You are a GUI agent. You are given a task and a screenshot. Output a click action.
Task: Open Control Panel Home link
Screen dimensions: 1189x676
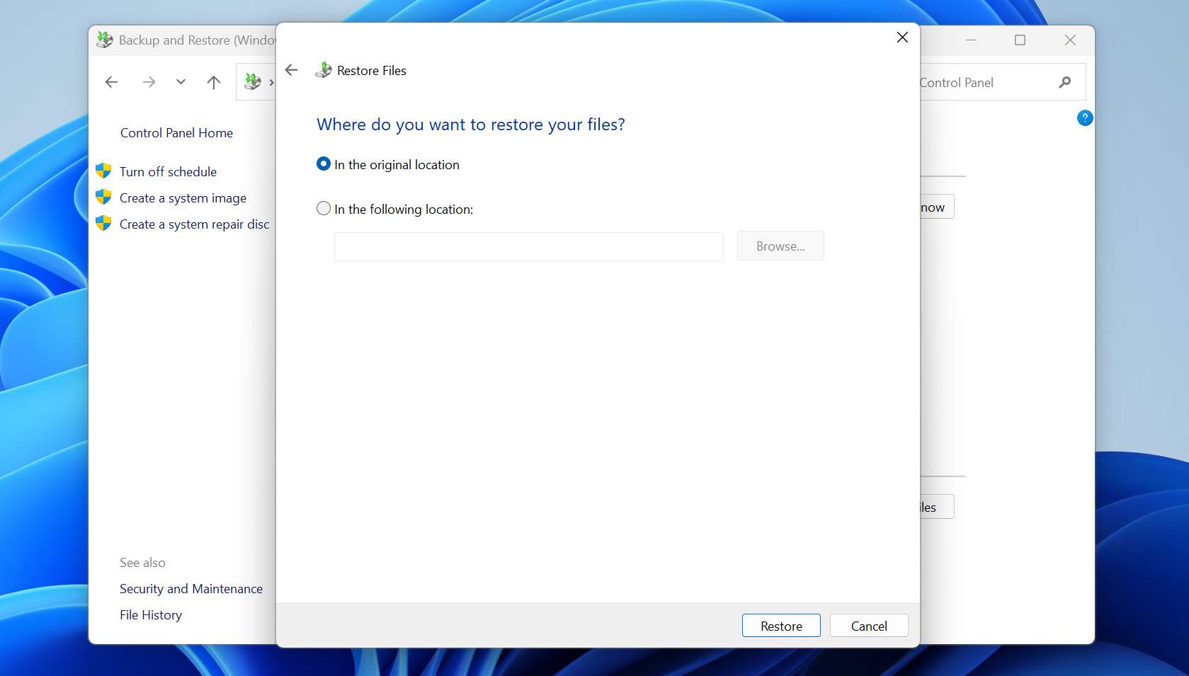(176, 133)
